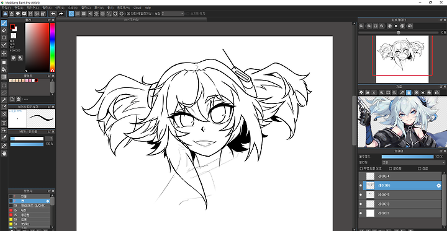447x231 pixels.
Task: Hide the 레이어3 layer
Action: 361,204
